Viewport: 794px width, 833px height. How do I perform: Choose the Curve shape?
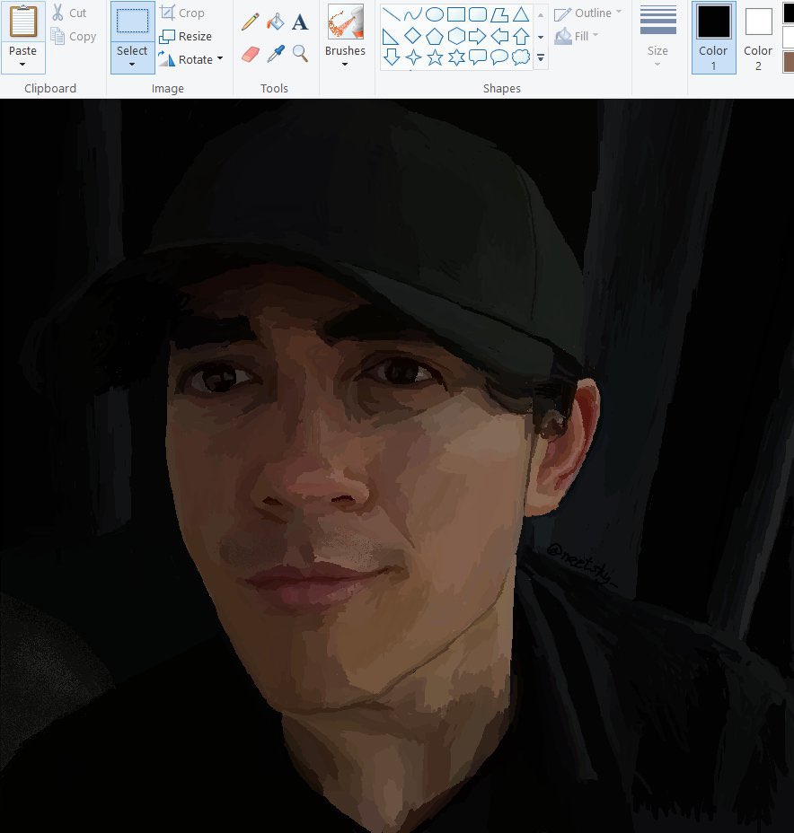[x=413, y=14]
